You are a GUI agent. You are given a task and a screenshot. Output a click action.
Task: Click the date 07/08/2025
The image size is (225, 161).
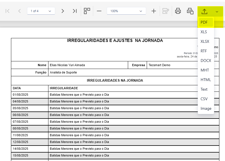point(21,122)
